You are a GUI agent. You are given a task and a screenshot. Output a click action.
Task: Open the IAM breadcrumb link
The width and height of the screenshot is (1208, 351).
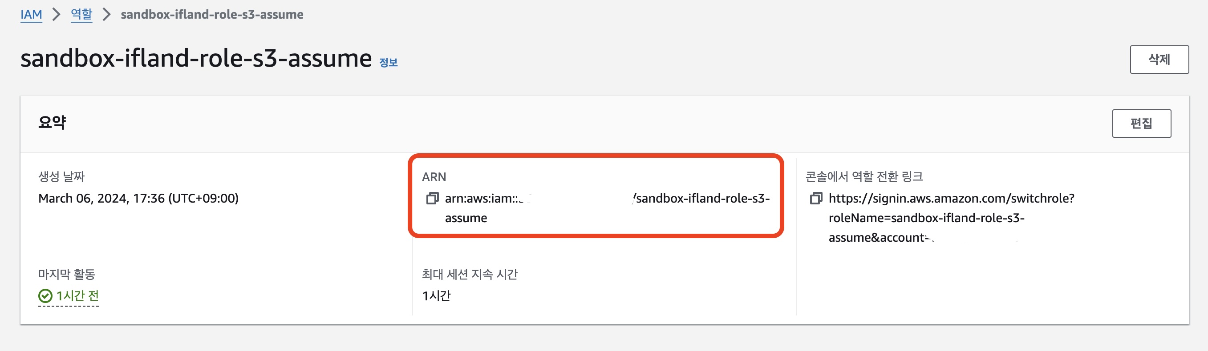32,15
